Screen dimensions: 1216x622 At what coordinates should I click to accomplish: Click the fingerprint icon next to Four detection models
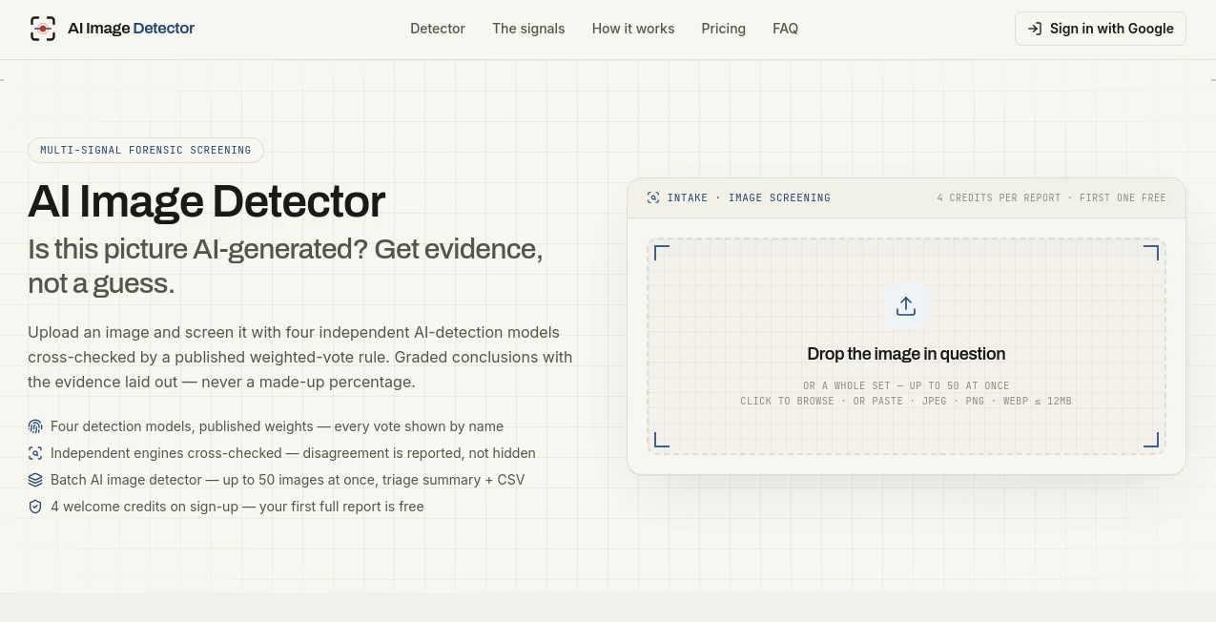[35, 426]
